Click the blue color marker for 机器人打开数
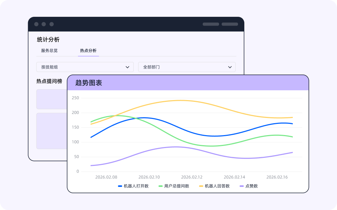This screenshot has width=337, height=210. pyautogui.click(x=120, y=186)
